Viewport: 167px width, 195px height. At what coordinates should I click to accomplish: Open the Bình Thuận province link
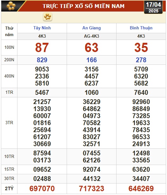point(141,28)
